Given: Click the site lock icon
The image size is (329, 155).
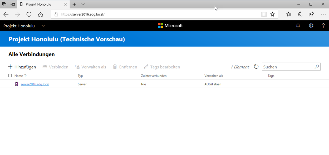Looking at the screenshot, I should tap(56, 14).
